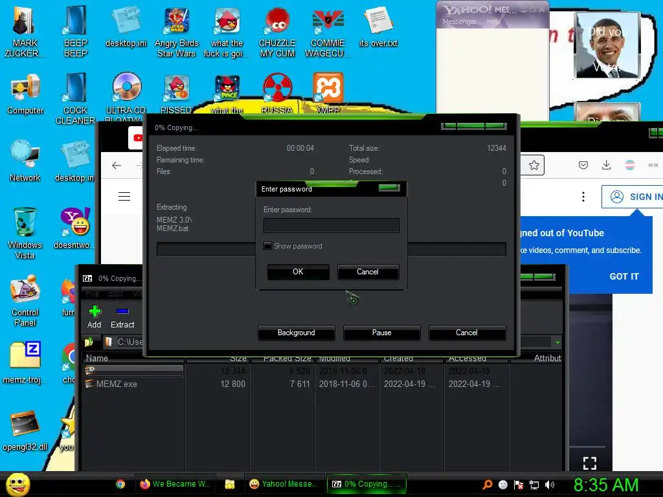Click GOT IT on YouTube popup
Viewport: 663px width, 497px height.
click(624, 276)
